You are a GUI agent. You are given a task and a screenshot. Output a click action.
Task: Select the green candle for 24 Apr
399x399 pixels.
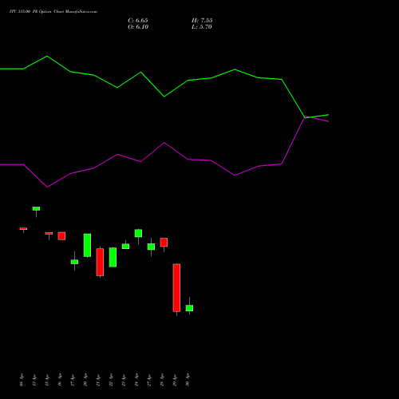(x=138, y=233)
